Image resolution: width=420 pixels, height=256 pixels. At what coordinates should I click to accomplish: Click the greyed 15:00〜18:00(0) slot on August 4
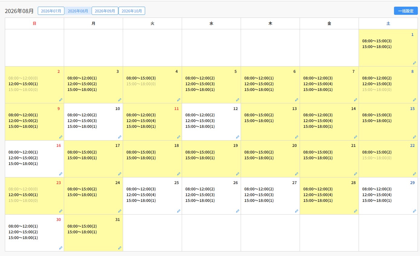141,84
